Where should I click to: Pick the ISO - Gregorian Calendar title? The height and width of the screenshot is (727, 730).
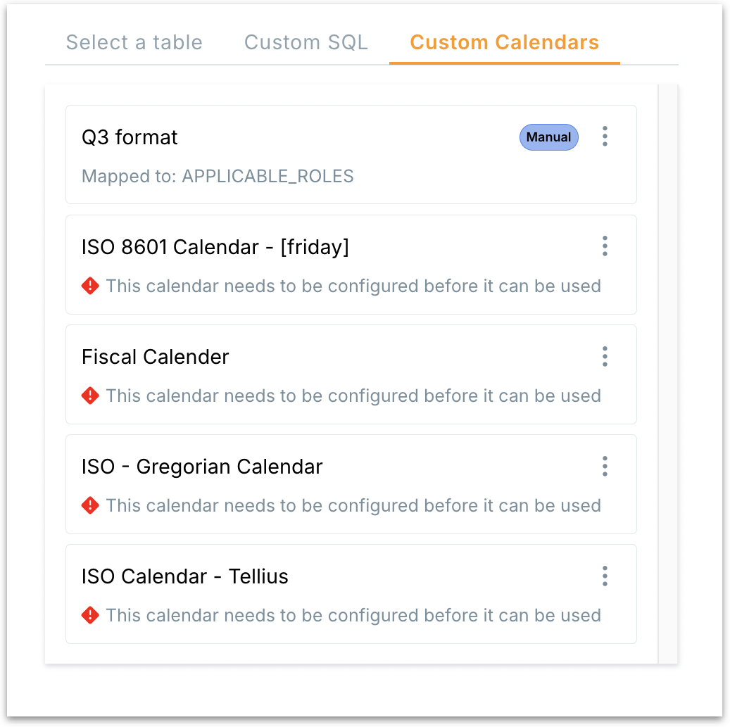pos(202,467)
